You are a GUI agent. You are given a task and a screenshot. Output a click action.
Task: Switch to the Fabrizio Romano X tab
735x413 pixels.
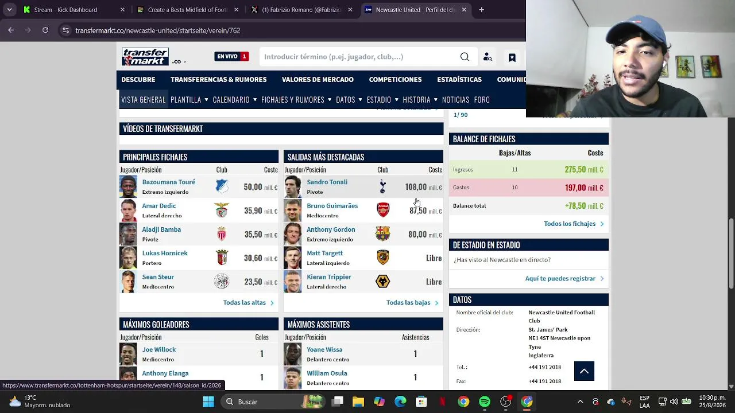(x=303, y=10)
